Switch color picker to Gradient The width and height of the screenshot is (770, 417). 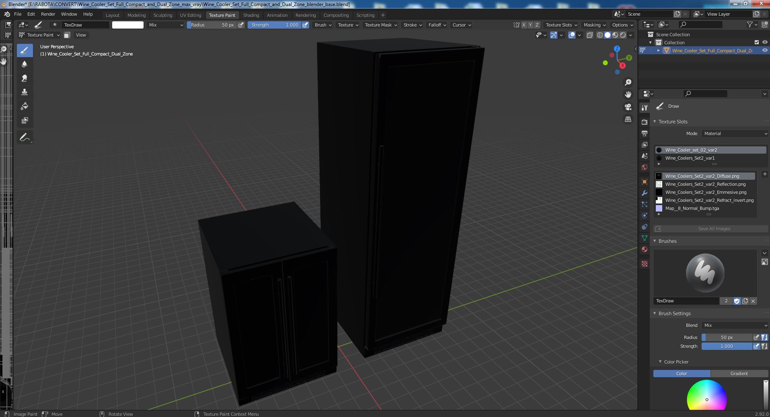(739, 374)
